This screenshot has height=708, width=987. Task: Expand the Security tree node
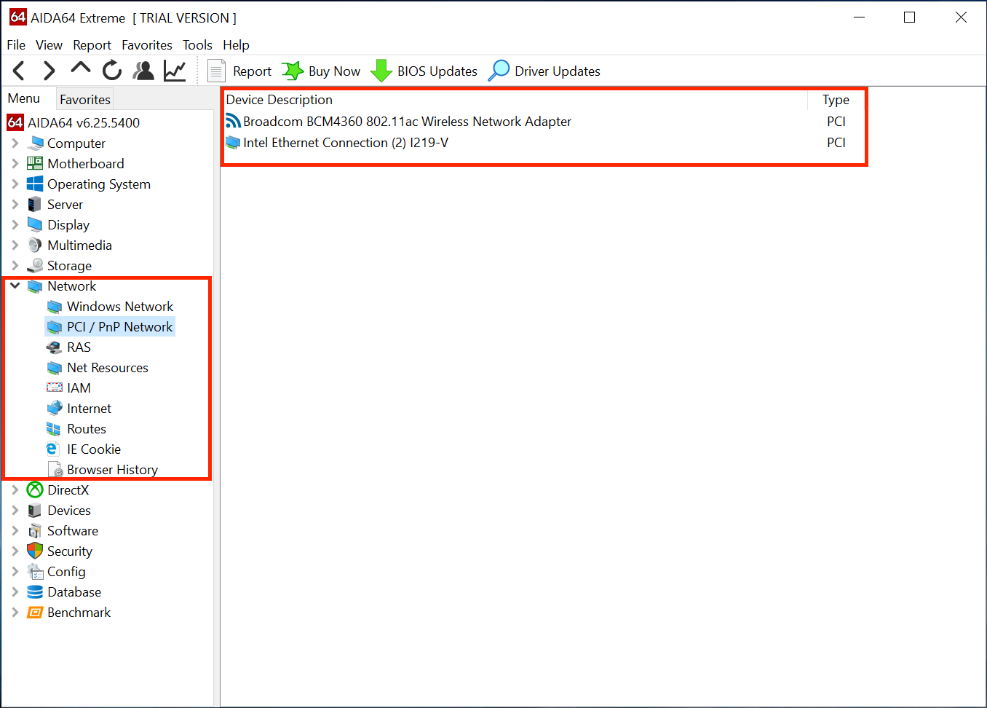click(x=15, y=551)
